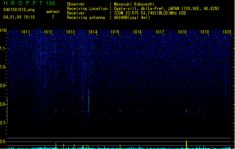Click the 0.6 kHz axis label
The image size is (235, 149).
[x=3, y=142]
